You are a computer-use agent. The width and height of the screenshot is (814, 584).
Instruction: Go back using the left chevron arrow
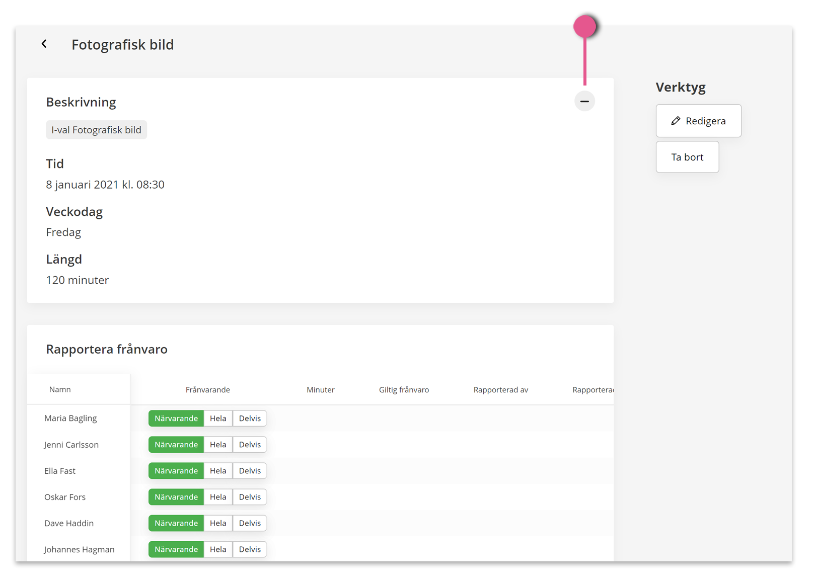point(44,44)
